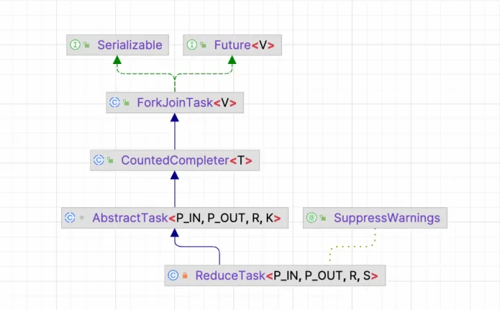The width and height of the screenshot is (500, 310).
Task: Select the SuppressWarnings annotation label
Action: coord(387,218)
